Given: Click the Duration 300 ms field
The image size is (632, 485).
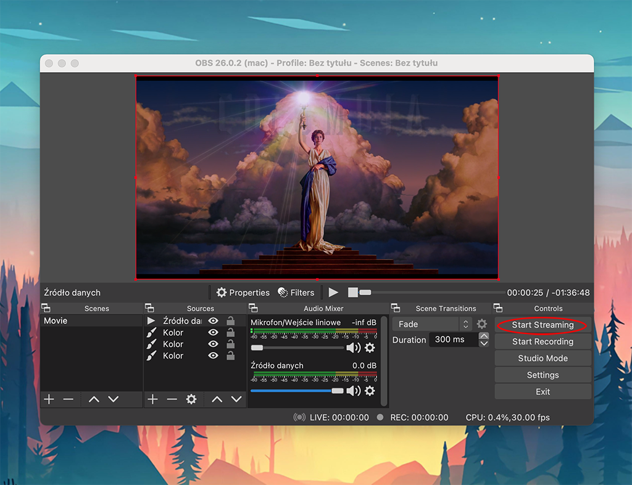Looking at the screenshot, I should coord(454,340).
